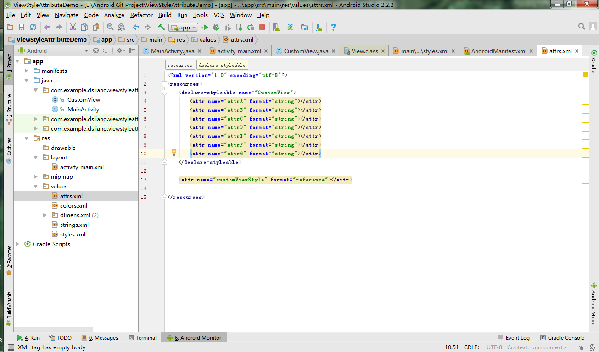Make the project with the hammer icon
The width and height of the screenshot is (599, 352).
[x=162, y=27]
